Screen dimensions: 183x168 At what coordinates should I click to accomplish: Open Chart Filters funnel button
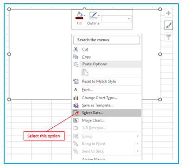click(x=169, y=37)
